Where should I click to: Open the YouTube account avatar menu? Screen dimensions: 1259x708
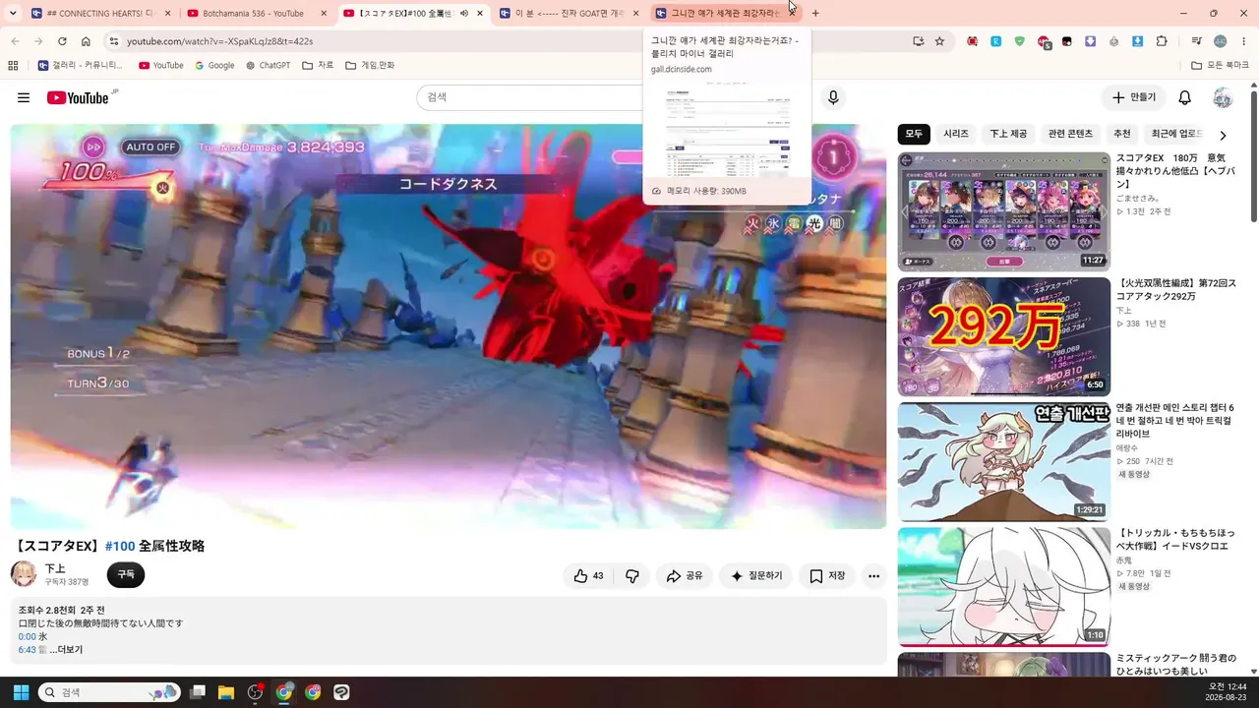point(1223,97)
